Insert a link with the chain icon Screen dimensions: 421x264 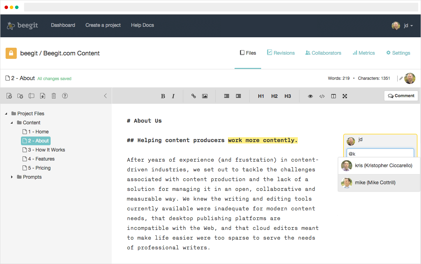pyautogui.click(x=194, y=96)
